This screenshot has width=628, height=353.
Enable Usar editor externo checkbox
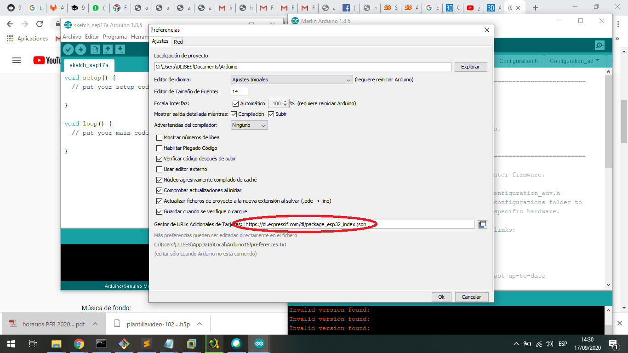click(x=160, y=169)
